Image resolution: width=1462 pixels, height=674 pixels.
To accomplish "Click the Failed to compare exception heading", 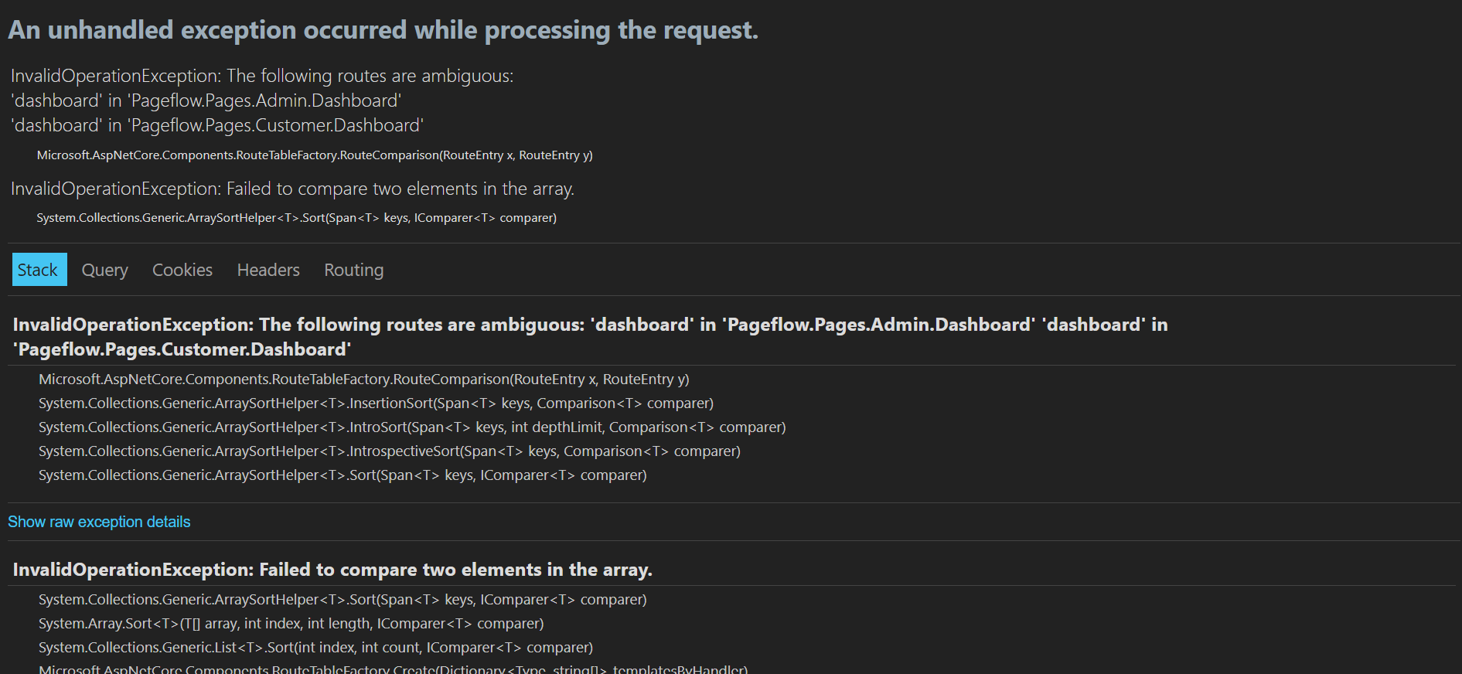I will tap(331, 570).
